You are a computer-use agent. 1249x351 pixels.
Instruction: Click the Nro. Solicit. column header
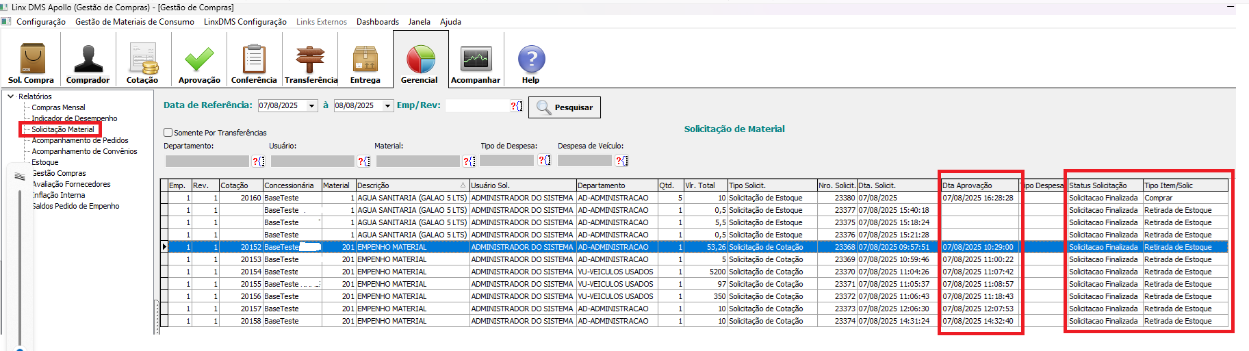(x=837, y=185)
